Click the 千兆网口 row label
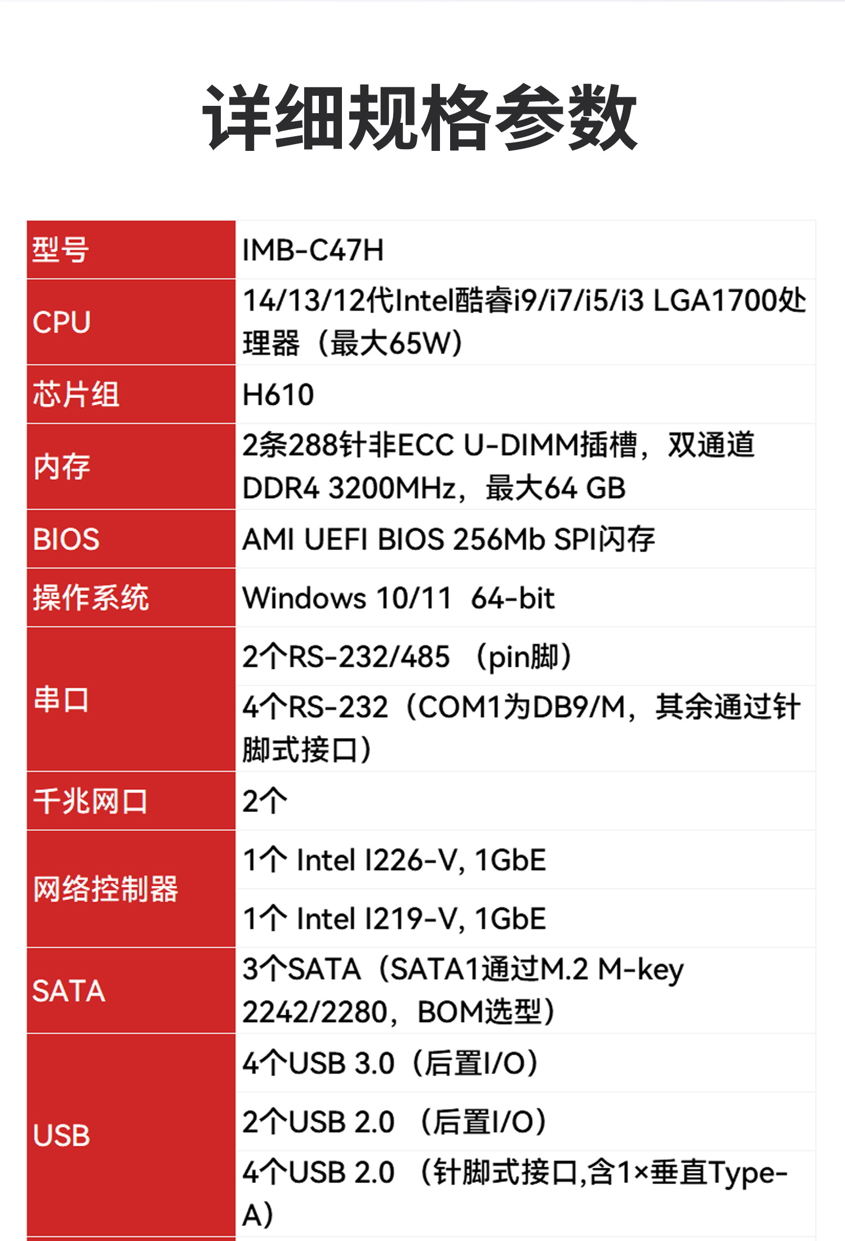845x1241 pixels. click(x=90, y=801)
